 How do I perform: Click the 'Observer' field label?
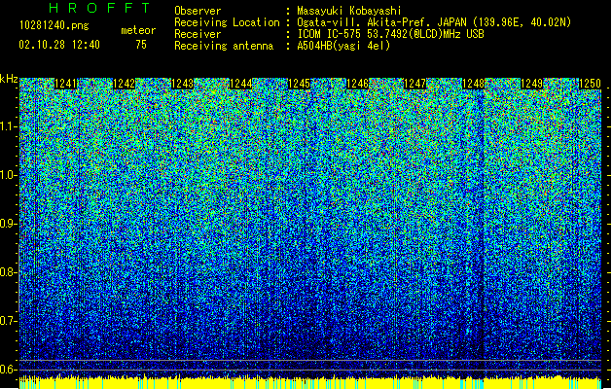click(198, 11)
